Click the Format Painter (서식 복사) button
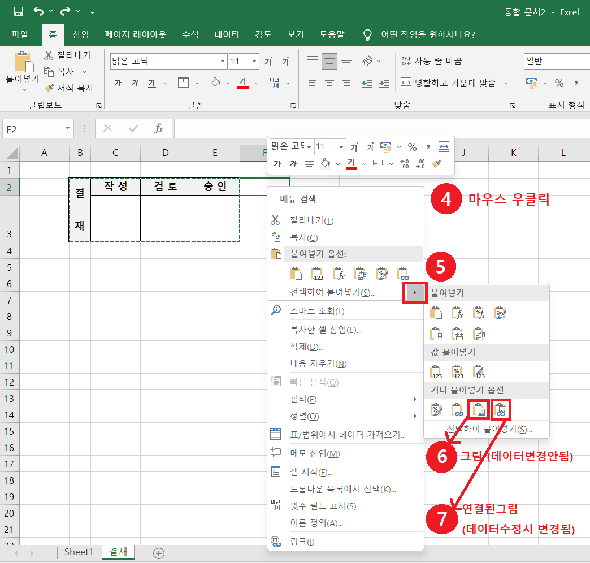This screenshot has width=590, height=563. point(69,88)
